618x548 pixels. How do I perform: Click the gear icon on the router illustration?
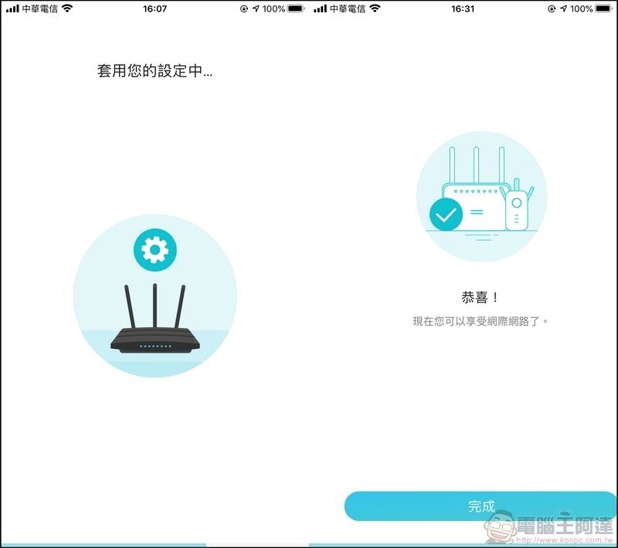pos(154,249)
